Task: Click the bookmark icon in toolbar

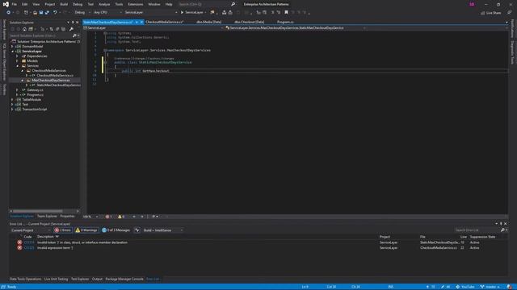Action: (x=286, y=13)
